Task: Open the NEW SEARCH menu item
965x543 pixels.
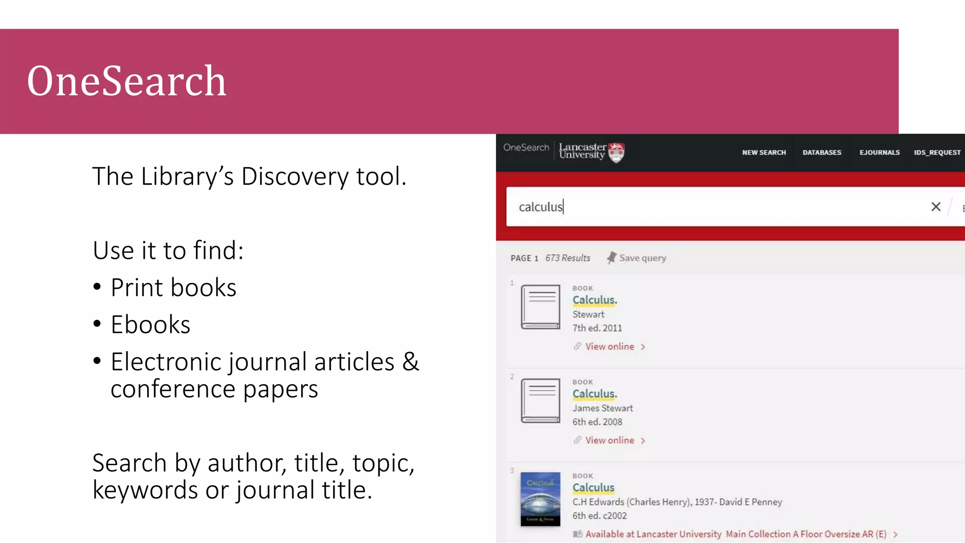Action: [x=764, y=152]
